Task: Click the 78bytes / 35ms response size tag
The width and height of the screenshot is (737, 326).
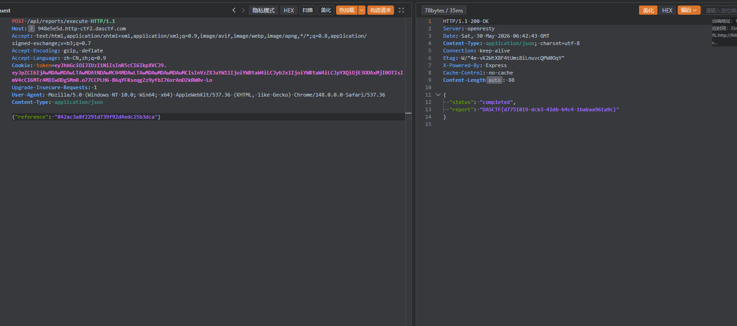Action: (x=444, y=10)
